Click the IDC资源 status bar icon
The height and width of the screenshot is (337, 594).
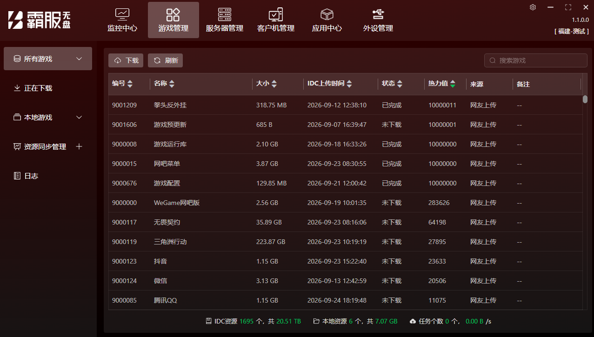coord(209,321)
